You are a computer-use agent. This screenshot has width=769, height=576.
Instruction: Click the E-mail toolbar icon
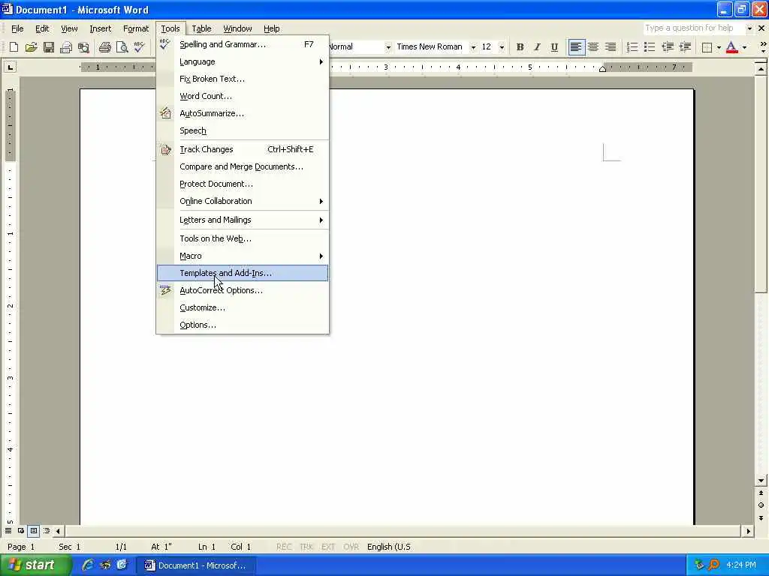click(x=66, y=47)
